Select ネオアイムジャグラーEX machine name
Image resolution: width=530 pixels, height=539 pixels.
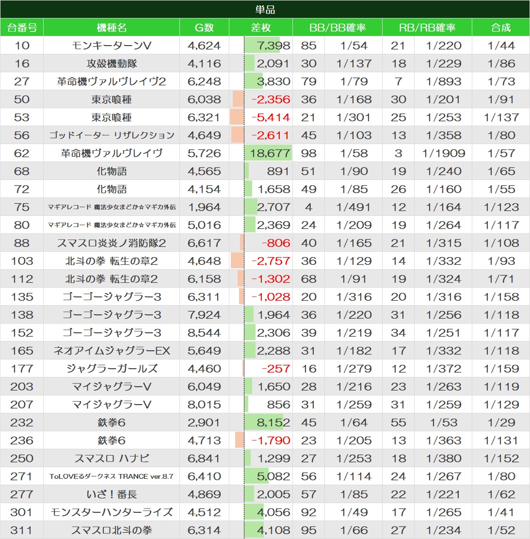(x=112, y=351)
